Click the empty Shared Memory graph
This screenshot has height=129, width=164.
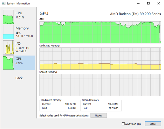(100, 85)
